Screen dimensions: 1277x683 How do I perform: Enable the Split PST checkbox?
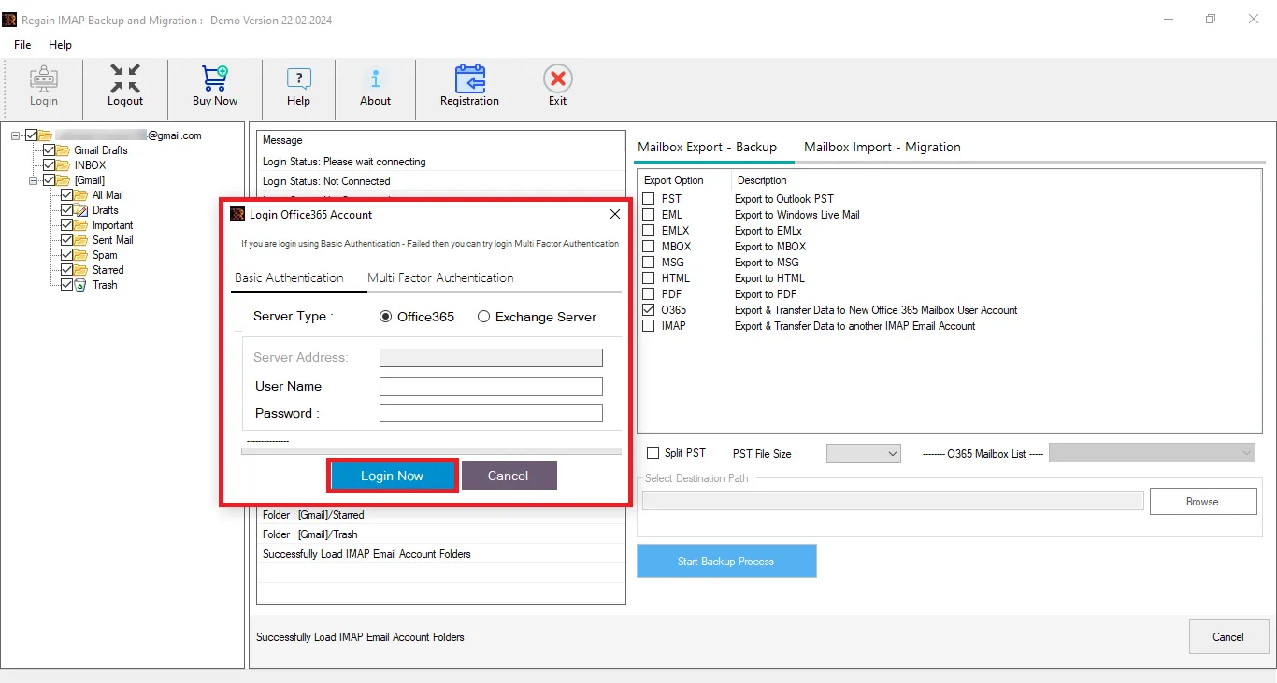tap(653, 453)
